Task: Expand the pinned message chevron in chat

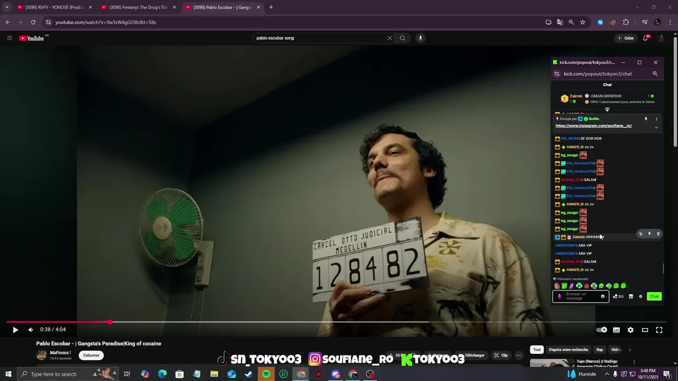Action: (656, 127)
